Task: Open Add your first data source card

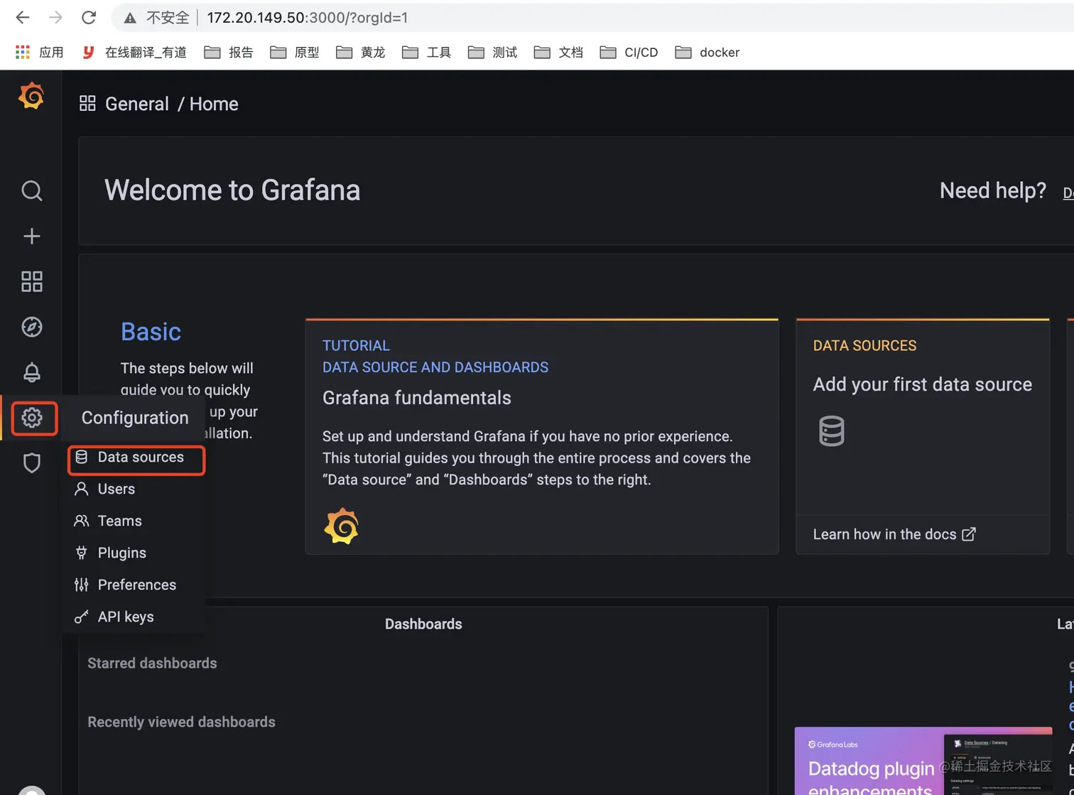Action: pyautogui.click(x=923, y=436)
